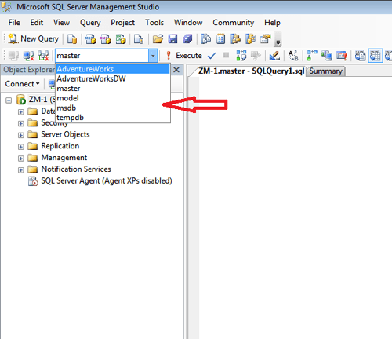Expand the Databases folder node
This screenshot has width=392, height=339.
coord(21,111)
